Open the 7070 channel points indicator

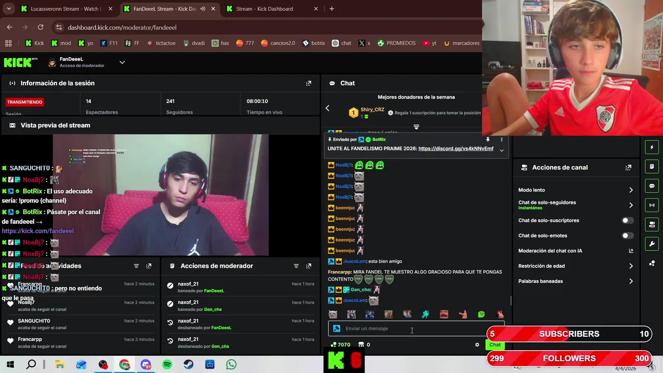click(341, 345)
